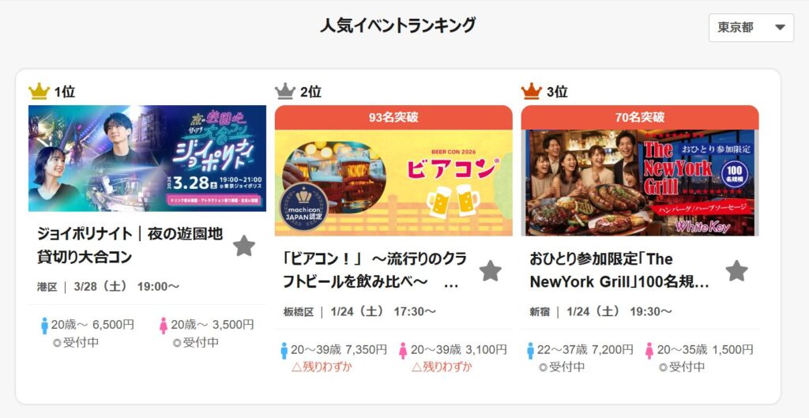Viewport: 809px width, 418px height.
Task: Open the ジョイポリナイト 夜の遊園地 title link
Action: [130, 245]
